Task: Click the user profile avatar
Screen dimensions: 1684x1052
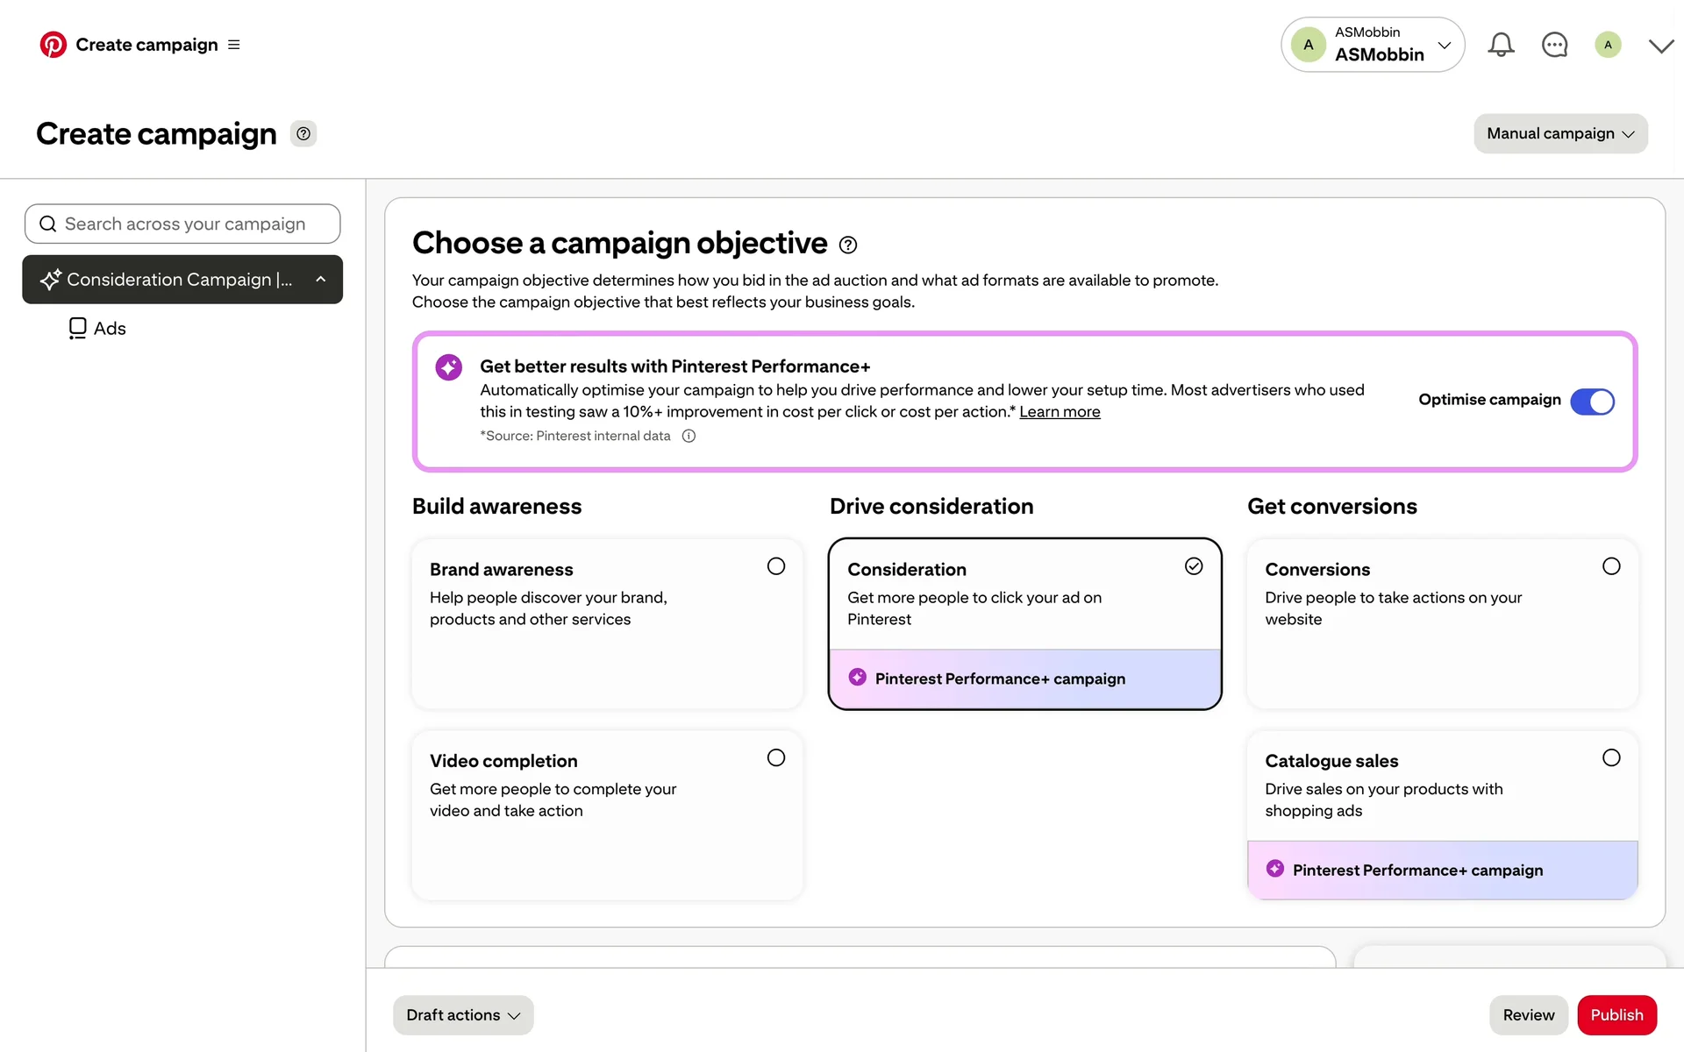Action: (1608, 45)
